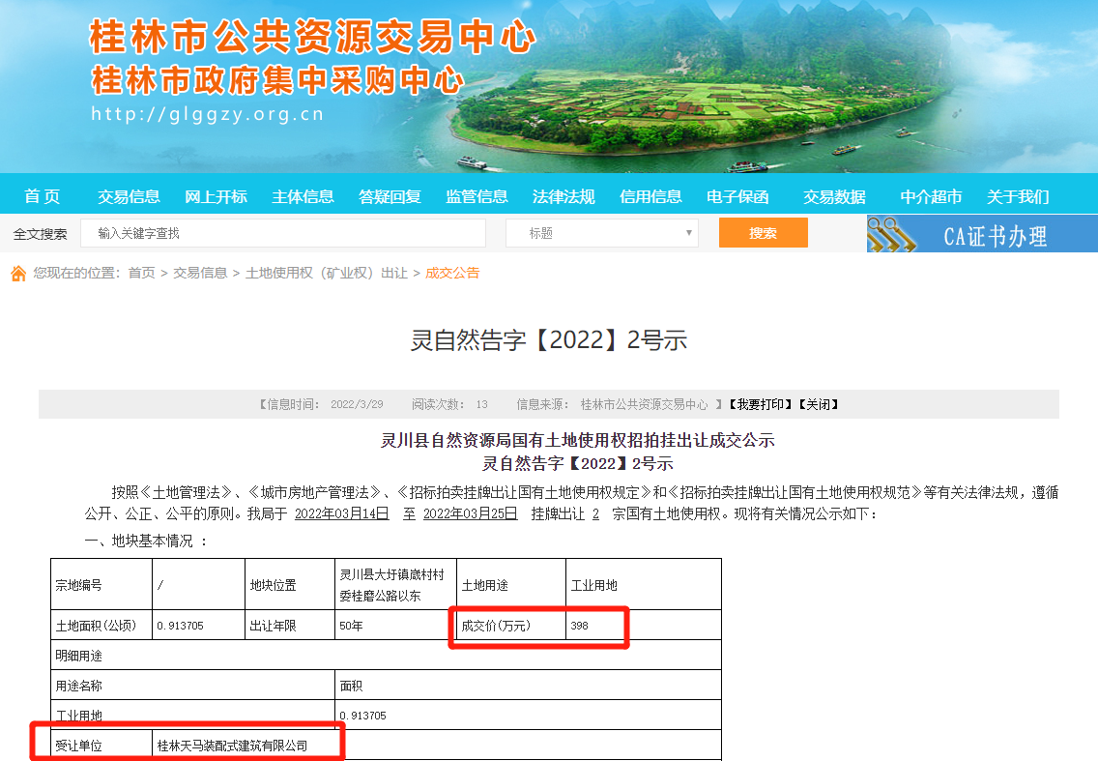Open the 标题 search type dropdown
1098x761 pixels.
601,233
